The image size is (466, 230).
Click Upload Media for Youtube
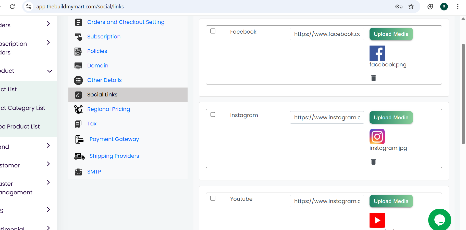[x=391, y=201]
